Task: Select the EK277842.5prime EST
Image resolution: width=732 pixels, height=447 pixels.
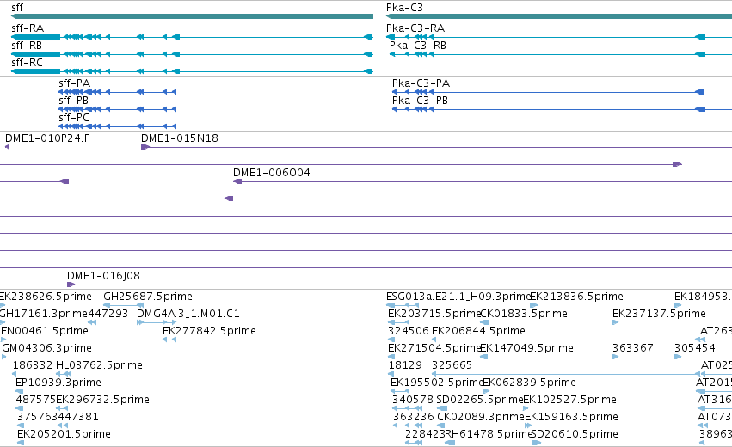Action: pos(209,331)
